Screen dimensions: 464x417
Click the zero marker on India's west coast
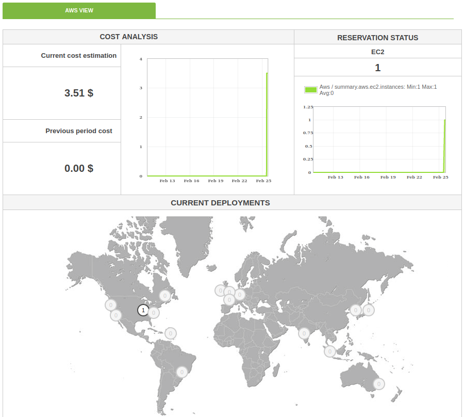point(304,334)
